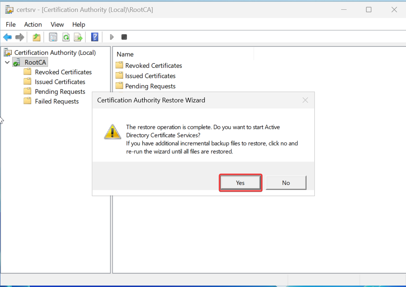This screenshot has height=287, width=406.
Task: Click the Forward arrow toolbar icon
Action: tap(20, 37)
